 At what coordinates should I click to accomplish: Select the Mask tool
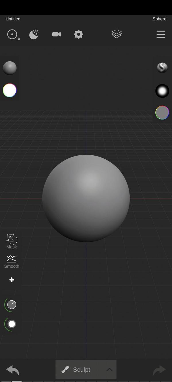point(12,241)
